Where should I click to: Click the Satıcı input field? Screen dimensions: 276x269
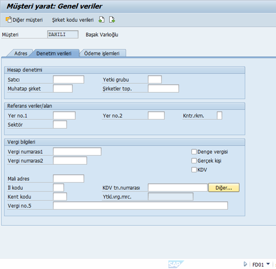click(68, 80)
